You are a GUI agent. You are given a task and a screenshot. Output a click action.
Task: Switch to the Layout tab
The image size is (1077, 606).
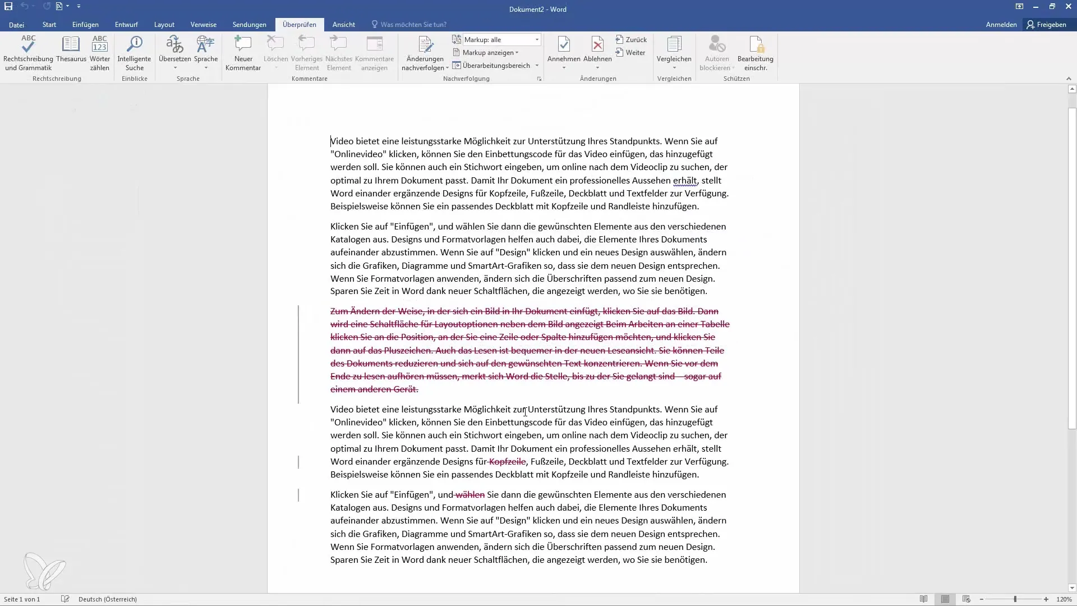164,25
